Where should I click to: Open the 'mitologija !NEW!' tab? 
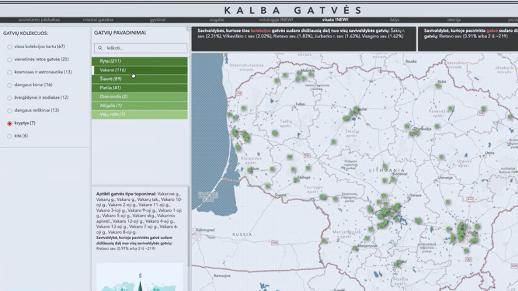(276, 20)
